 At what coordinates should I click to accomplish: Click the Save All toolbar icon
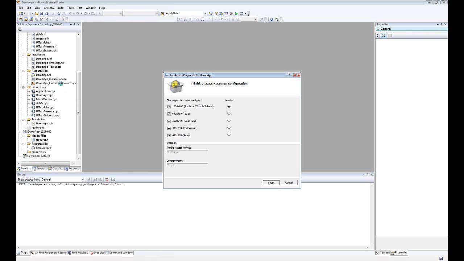click(x=47, y=13)
